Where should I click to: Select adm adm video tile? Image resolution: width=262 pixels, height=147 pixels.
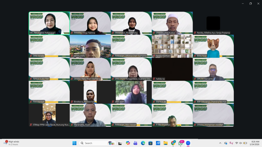pyautogui.click(x=131, y=92)
